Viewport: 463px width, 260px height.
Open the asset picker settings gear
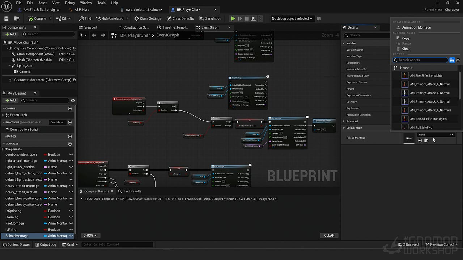[x=458, y=60]
